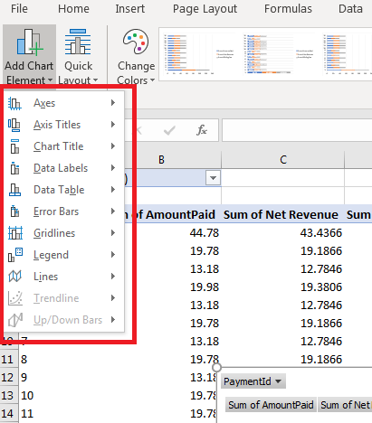
Task: Open the Add Chart Element dropdown
Action: coord(29,56)
